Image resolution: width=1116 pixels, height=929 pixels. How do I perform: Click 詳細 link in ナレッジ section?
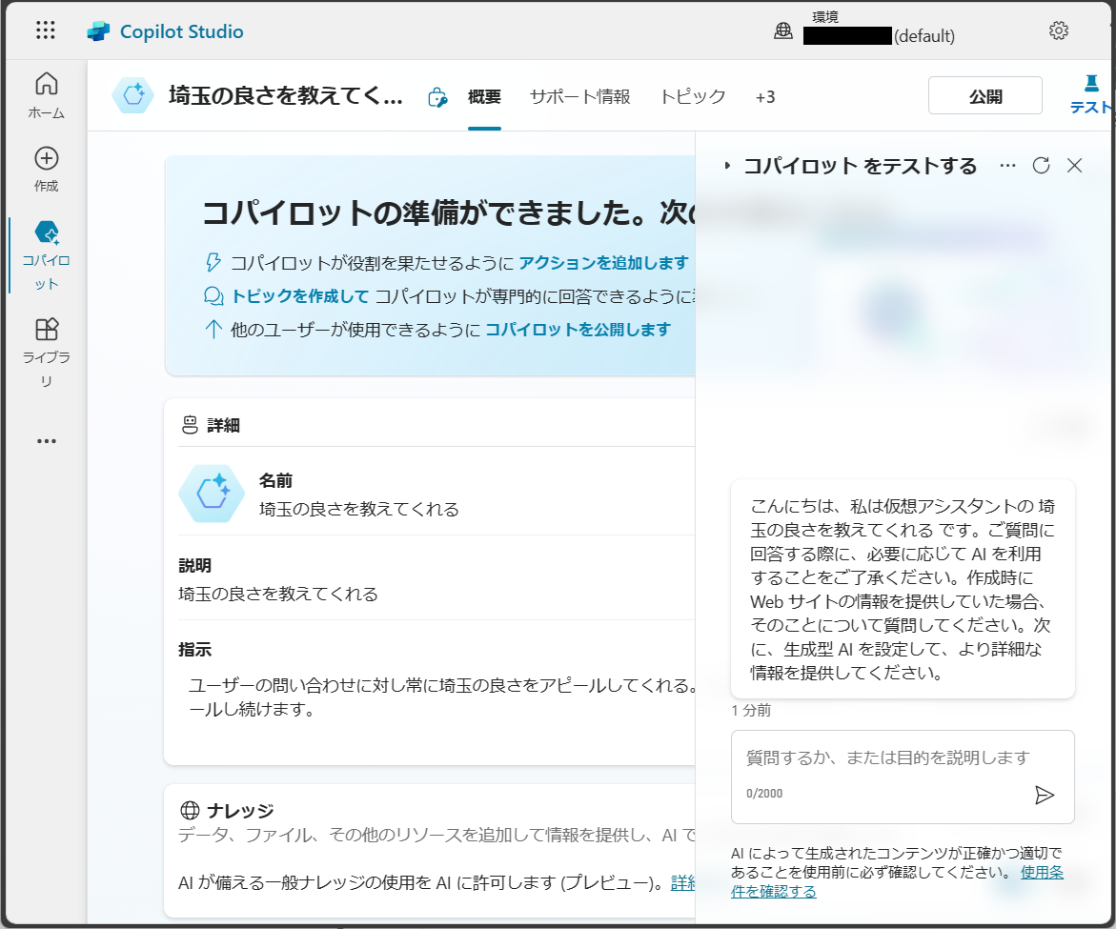point(683,882)
